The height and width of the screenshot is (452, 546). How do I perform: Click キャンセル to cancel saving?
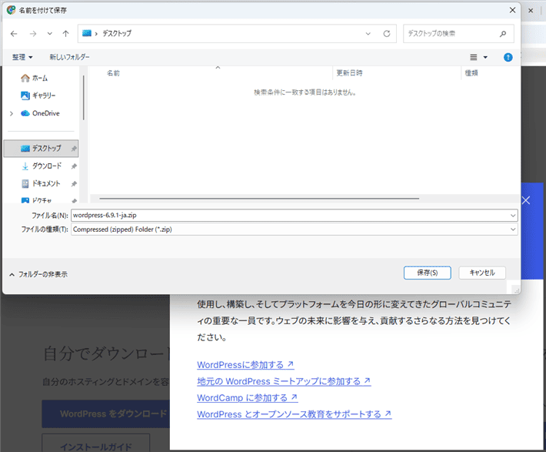482,273
